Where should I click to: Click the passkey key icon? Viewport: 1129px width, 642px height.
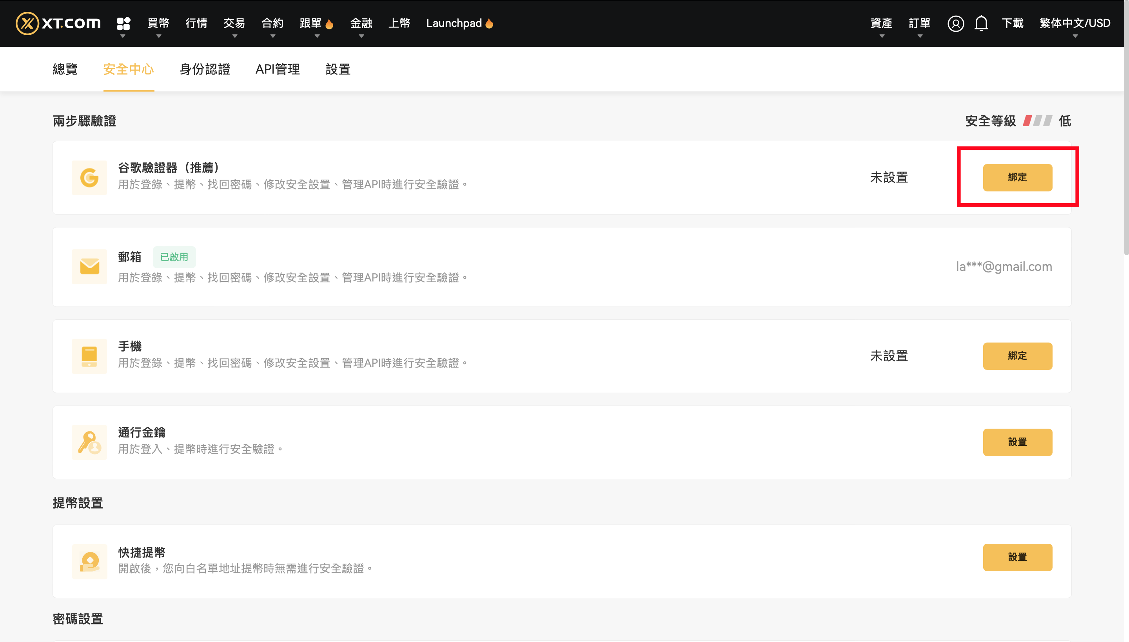89,442
